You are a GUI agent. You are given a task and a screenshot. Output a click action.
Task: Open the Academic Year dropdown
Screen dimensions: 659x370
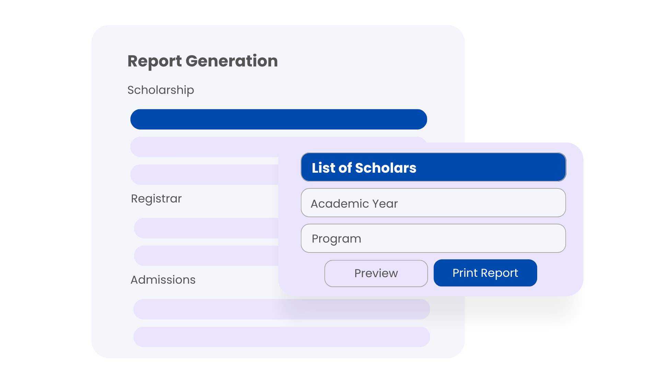(433, 203)
